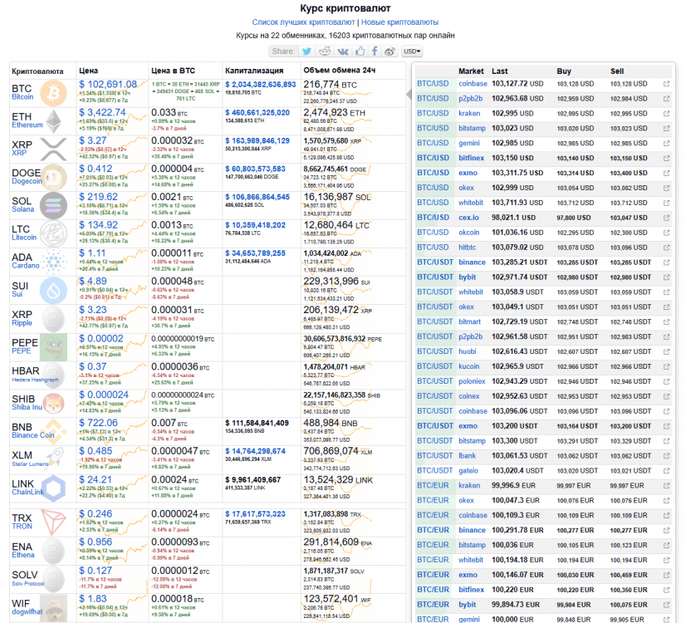Screen dimensions: 686x623
Task: Open the Список лучших криптовалют tab
Action: point(304,22)
